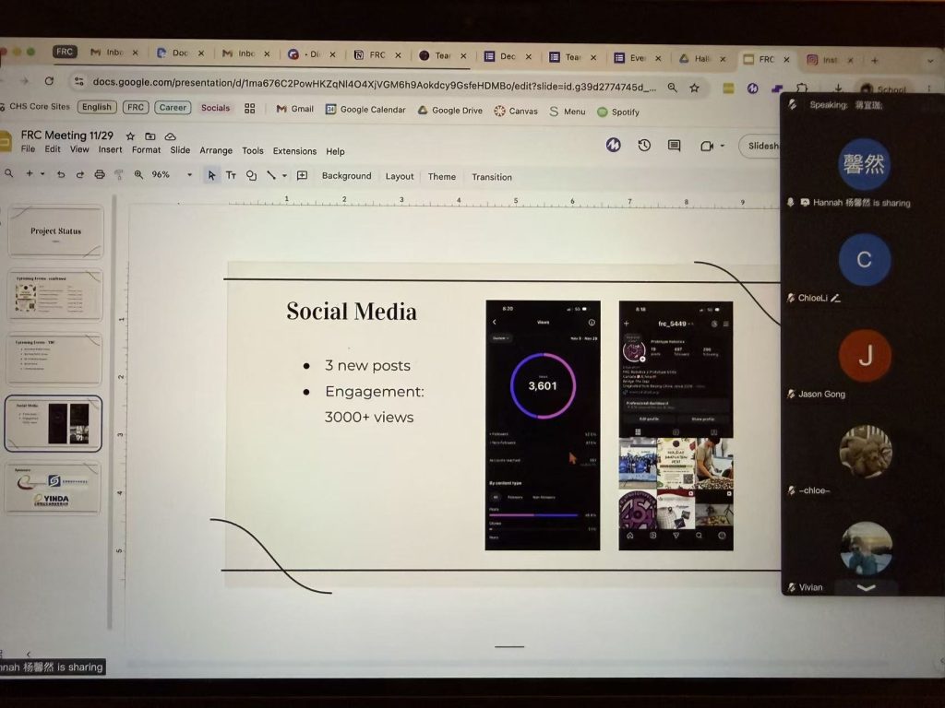Open the Spotify bookmark link
Image resolution: width=945 pixels, height=708 pixels.
pos(617,112)
